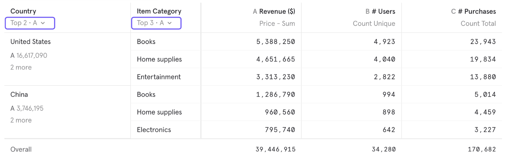The image size is (508, 161).
Task: Expand '2 more' under China
Action: pos(21,120)
